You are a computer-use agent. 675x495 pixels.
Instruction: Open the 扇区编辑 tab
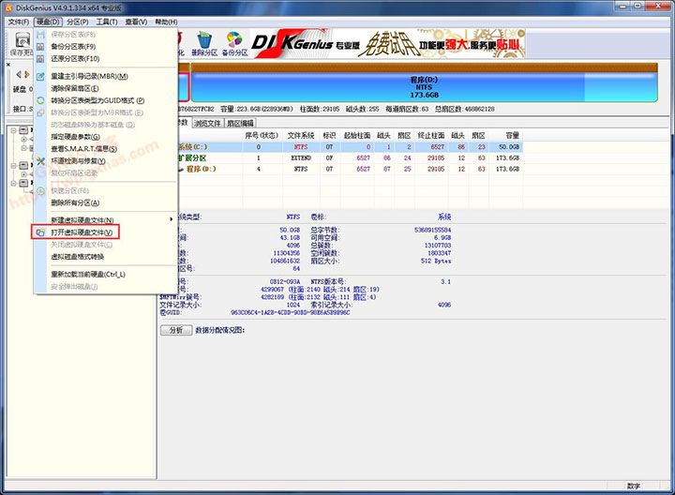click(241, 123)
